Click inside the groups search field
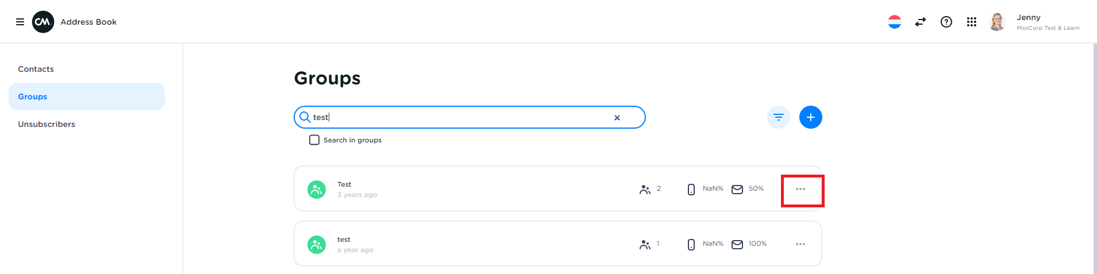1097x274 pixels. [x=460, y=117]
